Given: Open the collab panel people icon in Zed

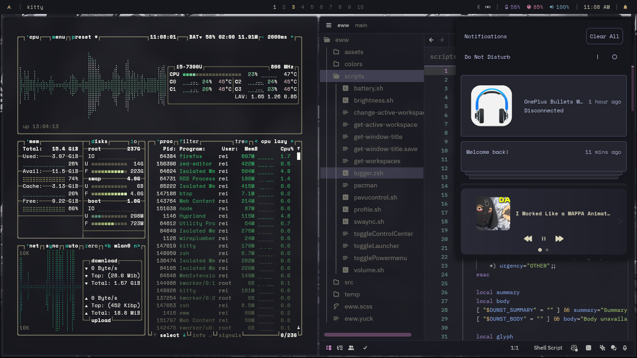Looking at the screenshot, I should point(351,348).
